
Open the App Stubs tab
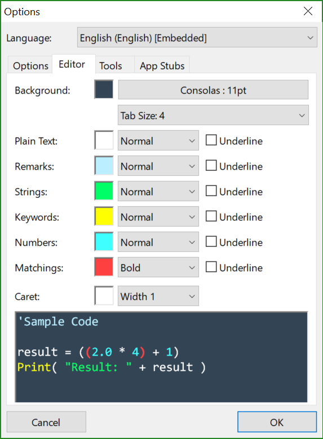162,65
